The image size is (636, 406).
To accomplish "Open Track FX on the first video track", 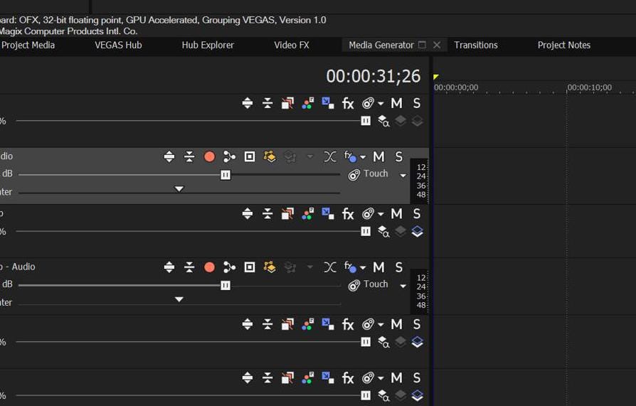I will (x=348, y=103).
